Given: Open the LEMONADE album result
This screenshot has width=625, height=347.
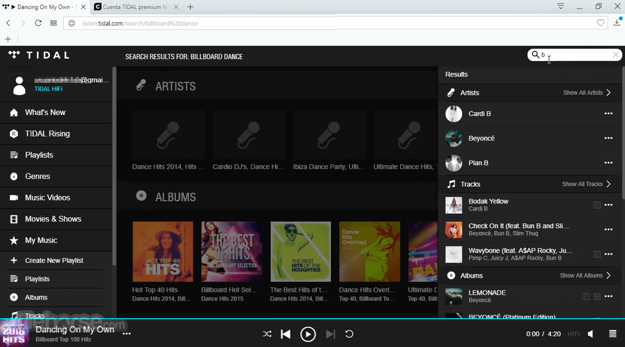Looking at the screenshot, I should [x=529, y=296].
